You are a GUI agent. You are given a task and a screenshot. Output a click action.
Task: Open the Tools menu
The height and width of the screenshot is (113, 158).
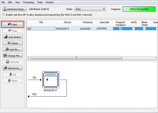(40, 2)
